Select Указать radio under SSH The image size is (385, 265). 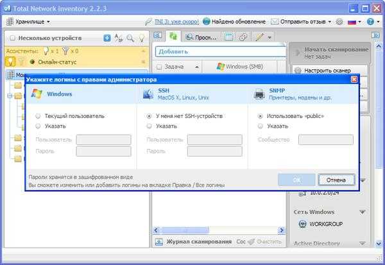click(x=149, y=126)
